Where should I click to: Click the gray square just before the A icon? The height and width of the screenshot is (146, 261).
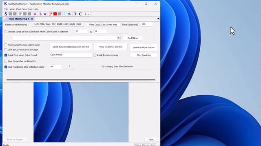coord(29,14)
